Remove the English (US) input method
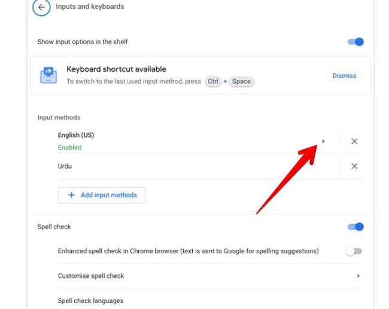 pyautogui.click(x=354, y=141)
